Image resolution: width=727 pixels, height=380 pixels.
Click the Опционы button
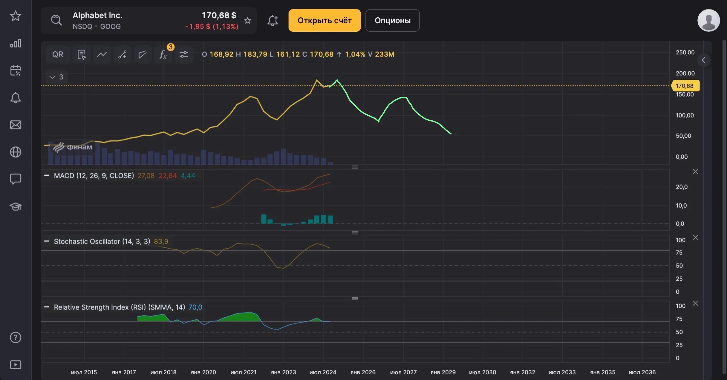(x=392, y=20)
